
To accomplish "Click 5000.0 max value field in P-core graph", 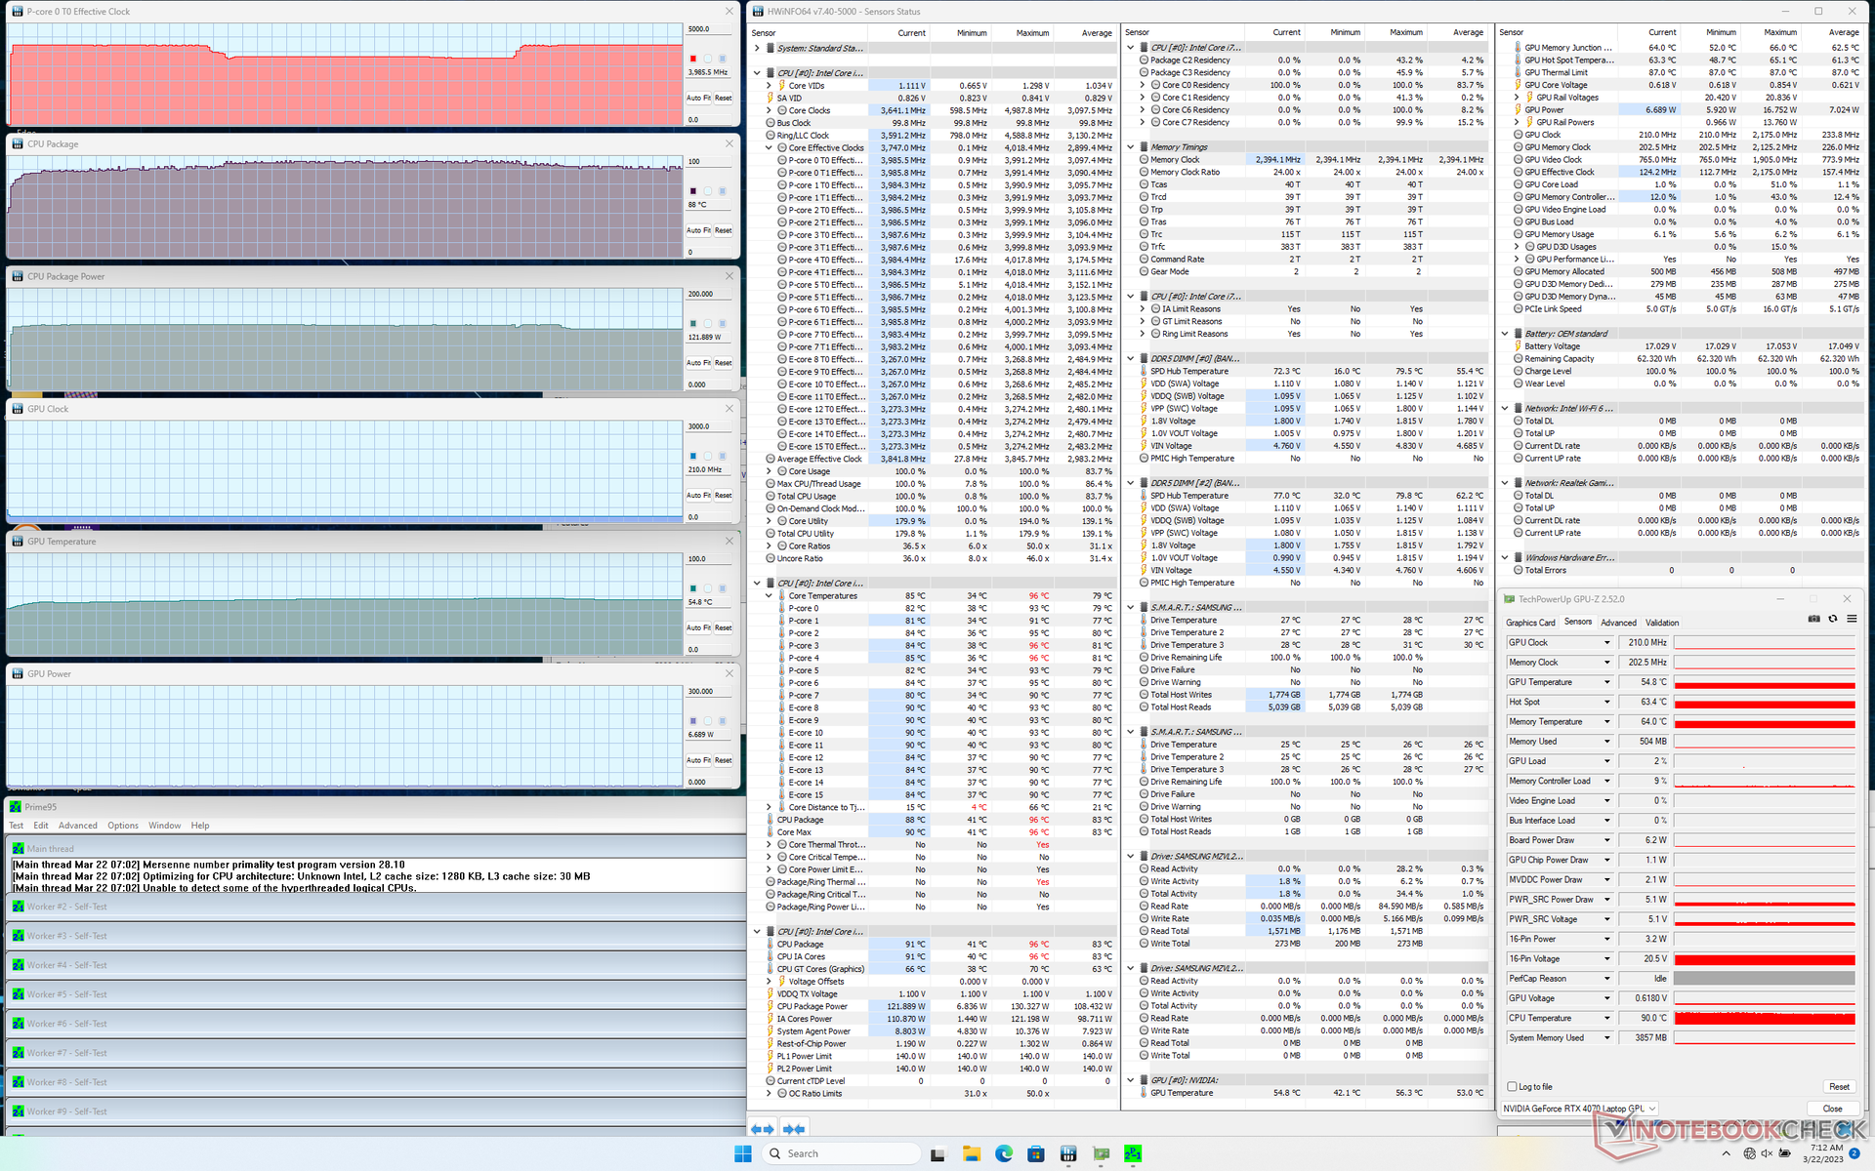I will coord(710,29).
